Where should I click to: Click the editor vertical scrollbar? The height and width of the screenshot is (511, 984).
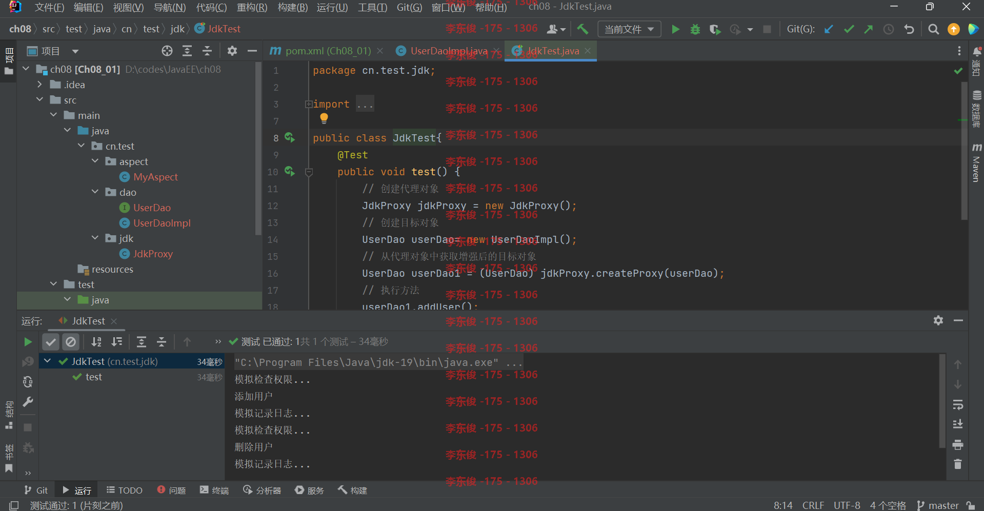click(964, 151)
